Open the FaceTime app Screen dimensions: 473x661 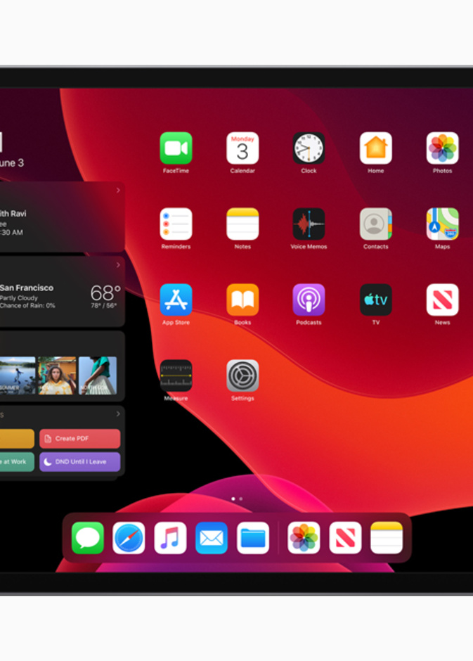pyautogui.click(x=176, y=148)
